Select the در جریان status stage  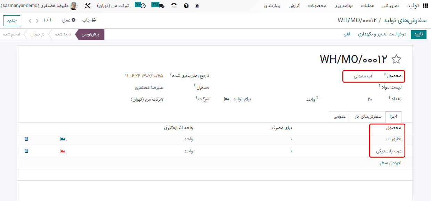pyautogui.click(x=37, y=35)
